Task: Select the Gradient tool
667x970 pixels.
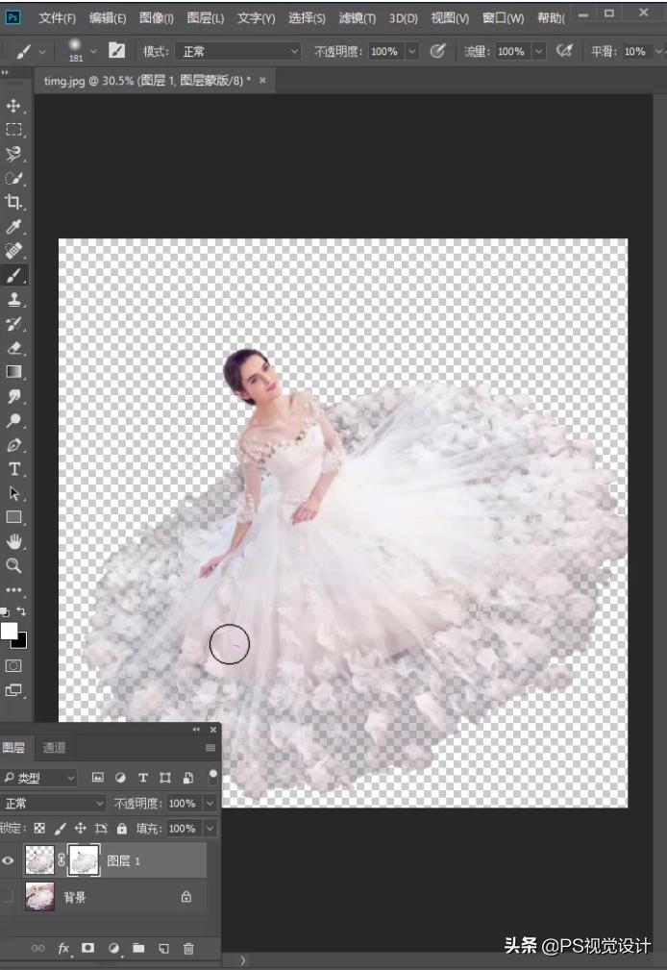Action: click(x=13, y=372)
